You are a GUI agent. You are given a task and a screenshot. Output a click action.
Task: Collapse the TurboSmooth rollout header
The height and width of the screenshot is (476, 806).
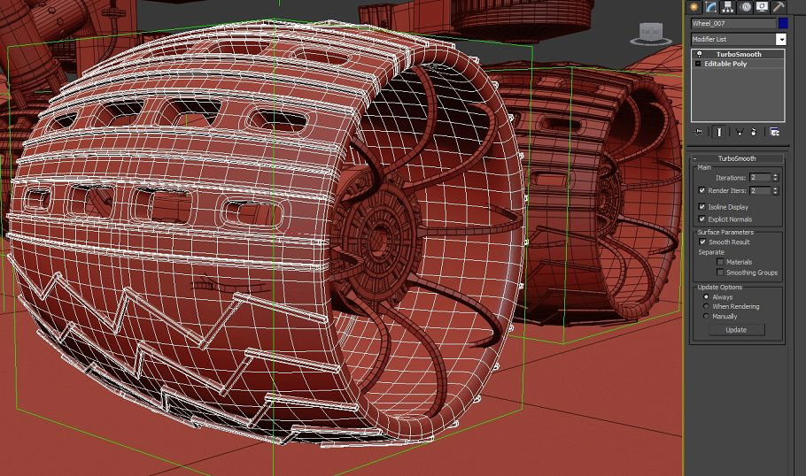(737, 158)
